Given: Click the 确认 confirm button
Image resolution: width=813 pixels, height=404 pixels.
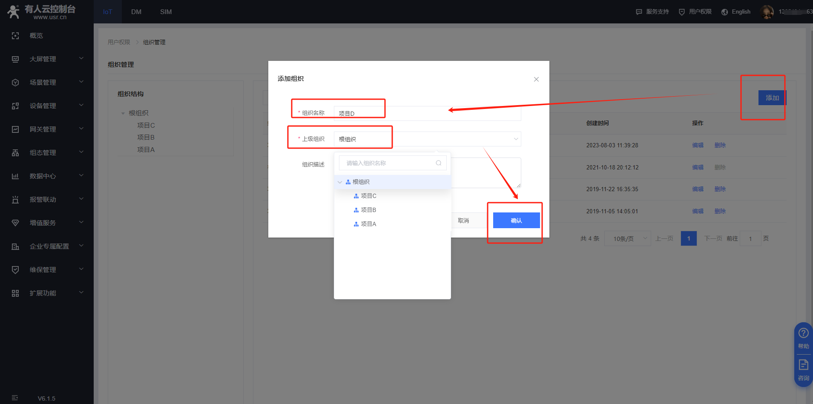Looking at the screenshot, I should click(x=516, y=221).
